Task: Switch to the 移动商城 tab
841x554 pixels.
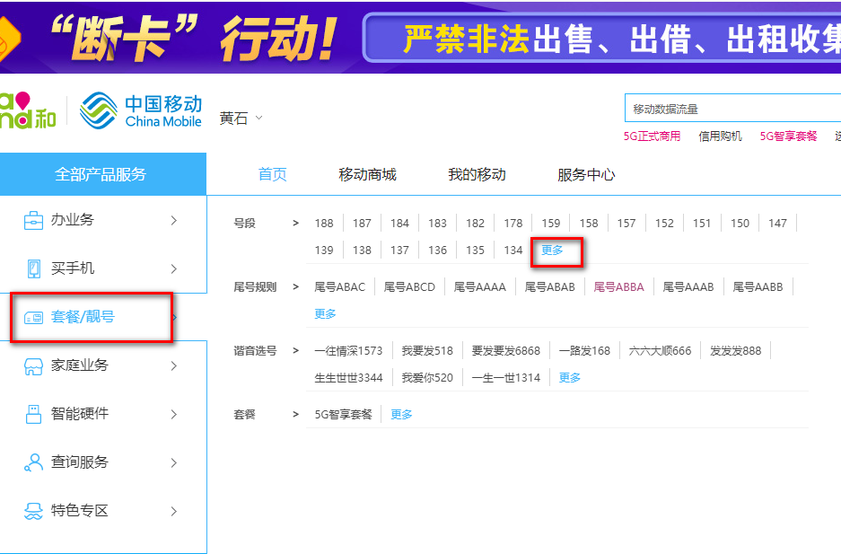Action: [367, 174]
